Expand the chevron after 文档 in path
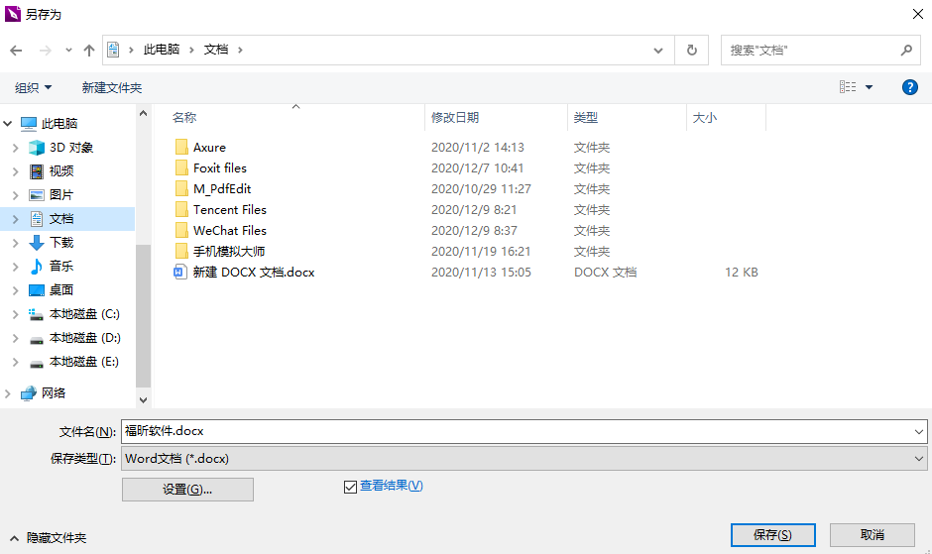 point(240,50)
